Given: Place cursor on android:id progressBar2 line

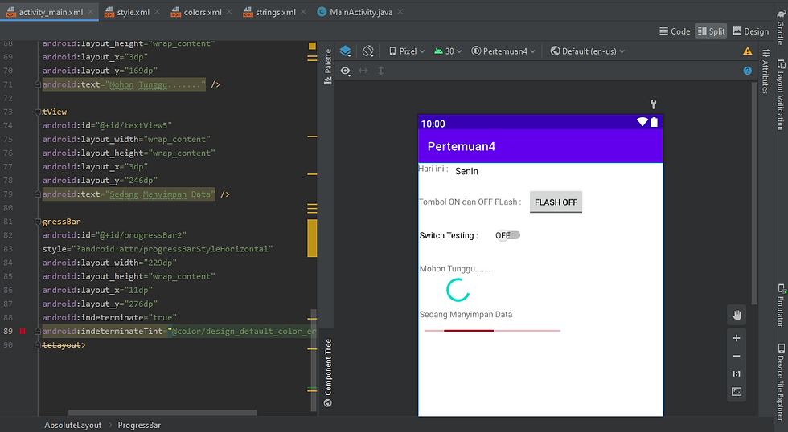Looking at the screenshot, I should pos(114,235).
